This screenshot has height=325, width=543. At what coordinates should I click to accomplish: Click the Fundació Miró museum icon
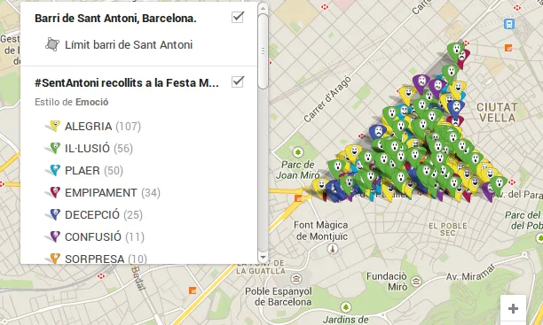coord(417,281)
